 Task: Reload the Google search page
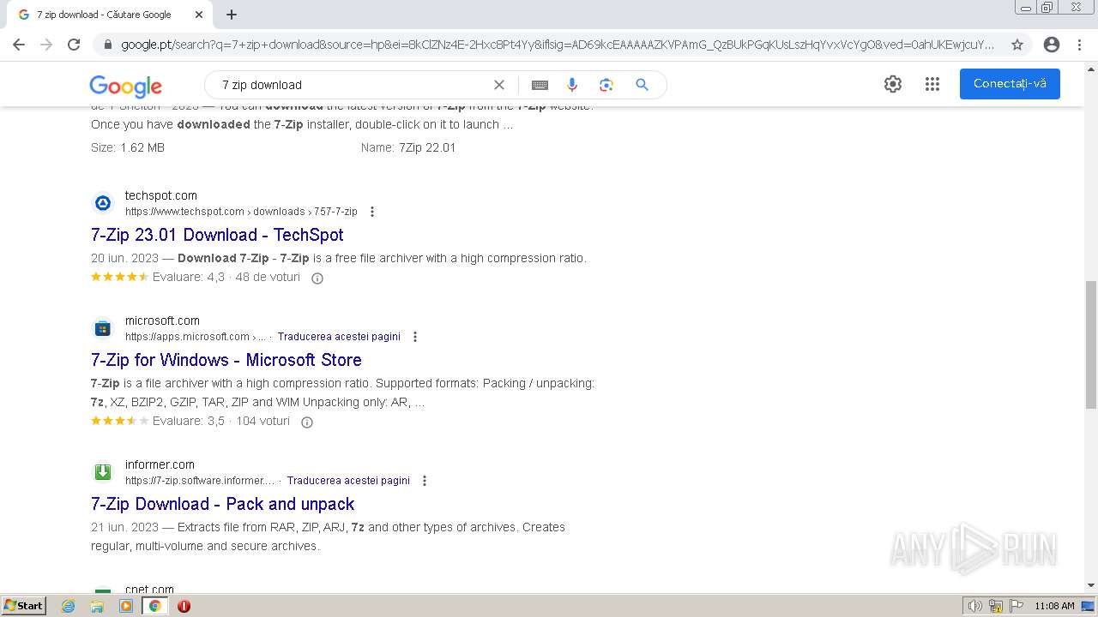pos(74,45)
